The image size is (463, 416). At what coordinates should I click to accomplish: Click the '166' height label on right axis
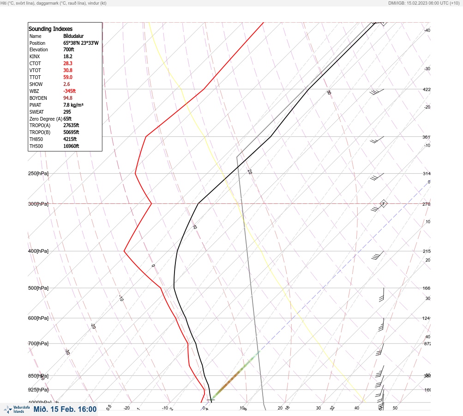click(x=427, y=288)
